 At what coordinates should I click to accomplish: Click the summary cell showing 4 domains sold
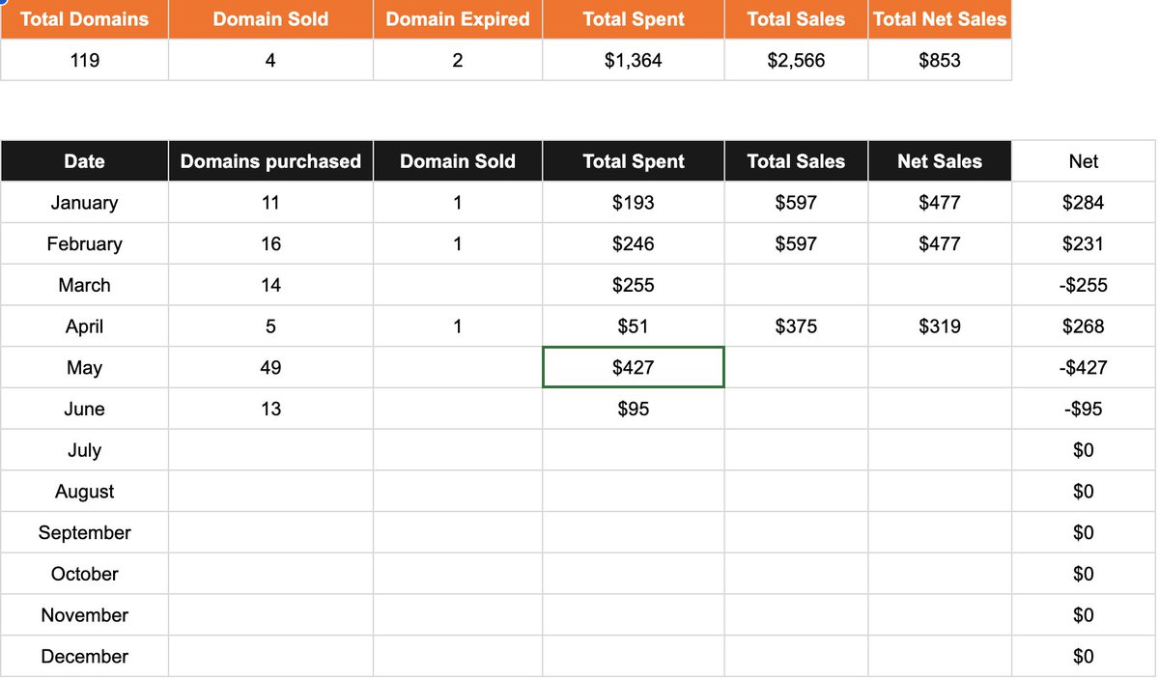(270, 60)
